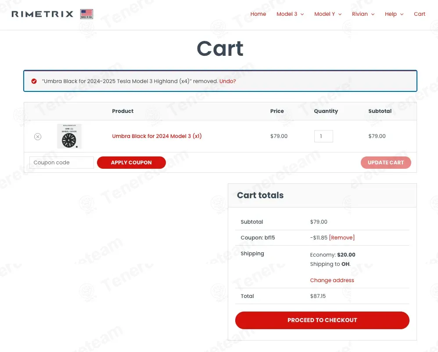This screenshot has width=438, height=352.
Task: Open the Model Y menu
Action: pyautogui.click(x=325, y=14)
